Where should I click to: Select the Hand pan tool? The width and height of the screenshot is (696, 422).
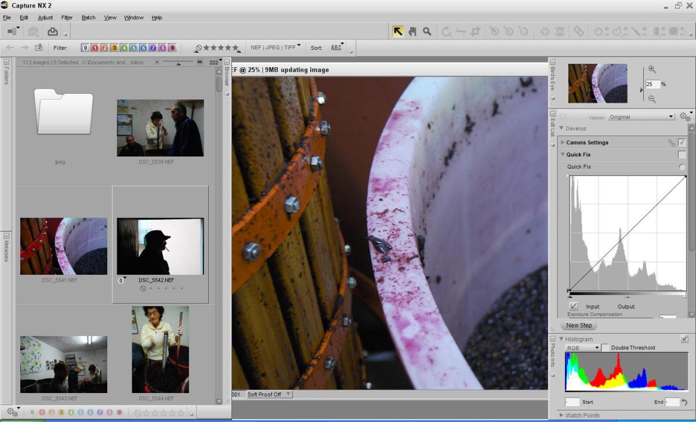[x=412, y=31]
